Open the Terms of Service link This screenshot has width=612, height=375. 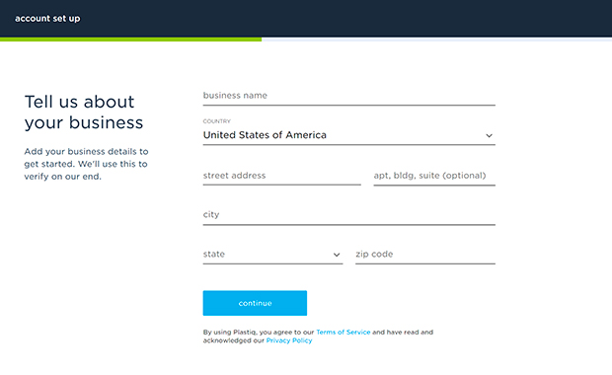[x=344, y=333]
